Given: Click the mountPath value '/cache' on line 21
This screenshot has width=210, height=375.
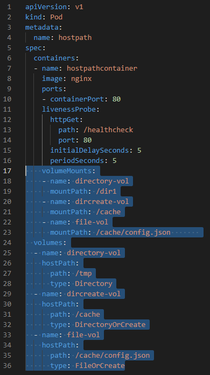Looking at the screenshot, I should point(108,212).
